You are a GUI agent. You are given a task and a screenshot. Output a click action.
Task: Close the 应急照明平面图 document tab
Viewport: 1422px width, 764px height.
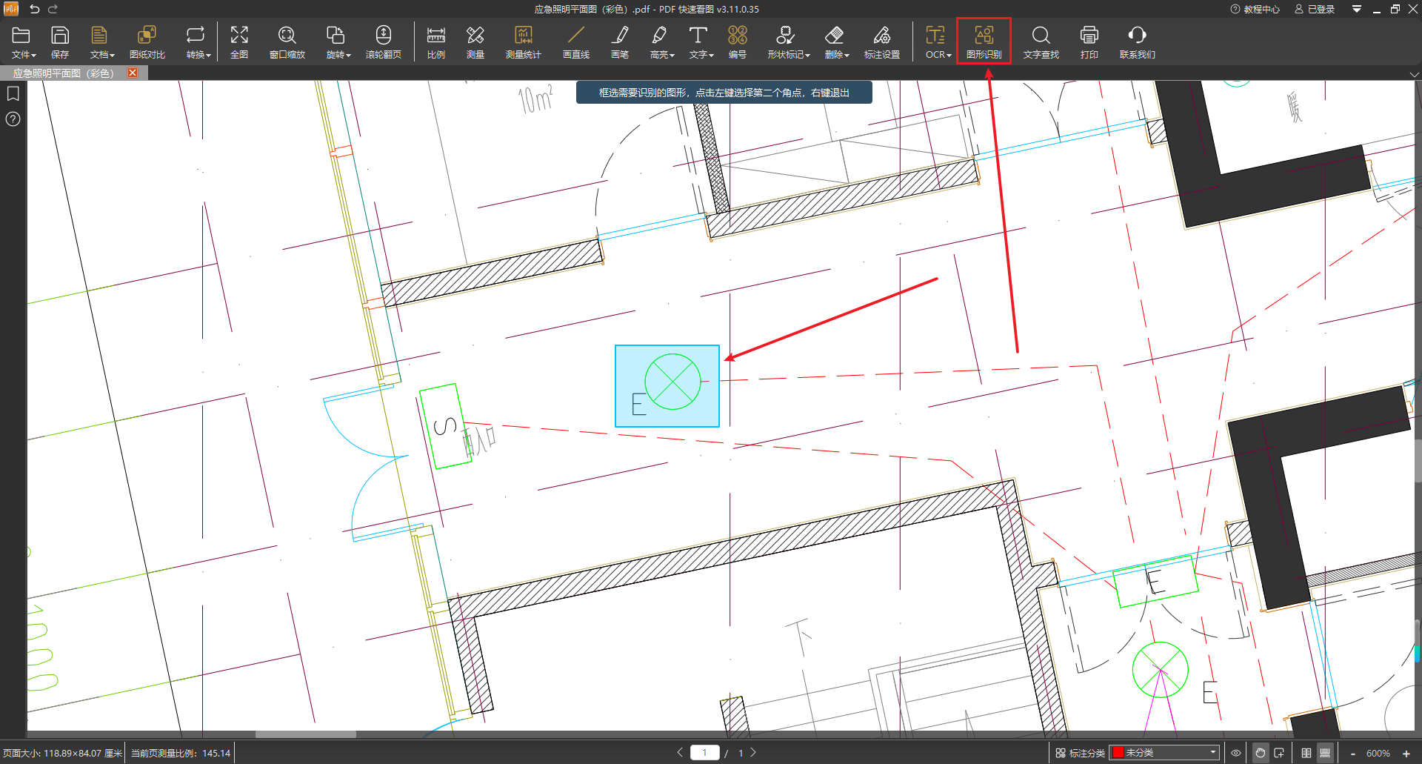[133, 73]
